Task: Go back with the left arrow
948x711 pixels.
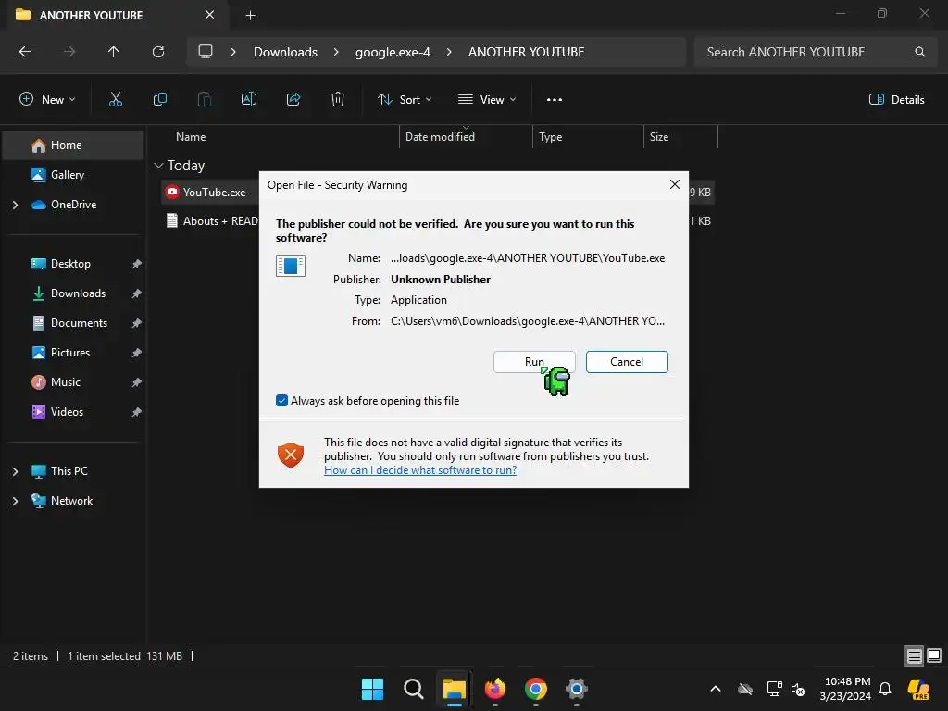Action: click(x=25, y=52)
